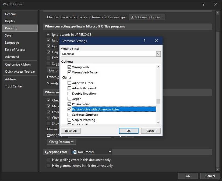Click the options list scroll up arrow
Viewport: 222px width, 181px height.
pyautogui.click(x=158, y=67)
